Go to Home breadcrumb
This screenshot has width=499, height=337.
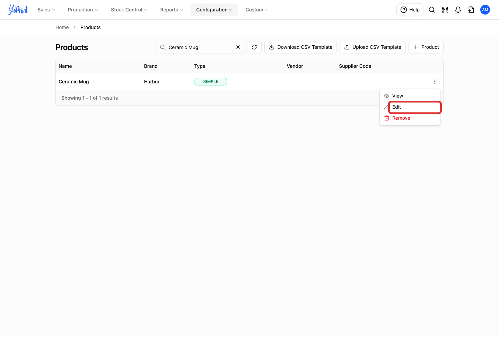pyautogui.click(x=62, y=27)
